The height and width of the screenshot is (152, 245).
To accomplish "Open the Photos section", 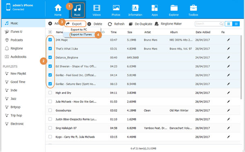I will (116, 10).
